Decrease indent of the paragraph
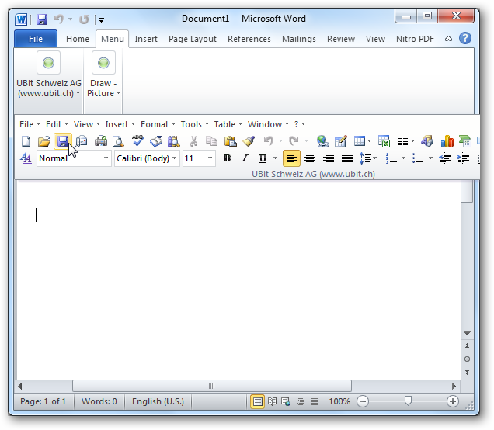494x430 pixels. (445, 158)
